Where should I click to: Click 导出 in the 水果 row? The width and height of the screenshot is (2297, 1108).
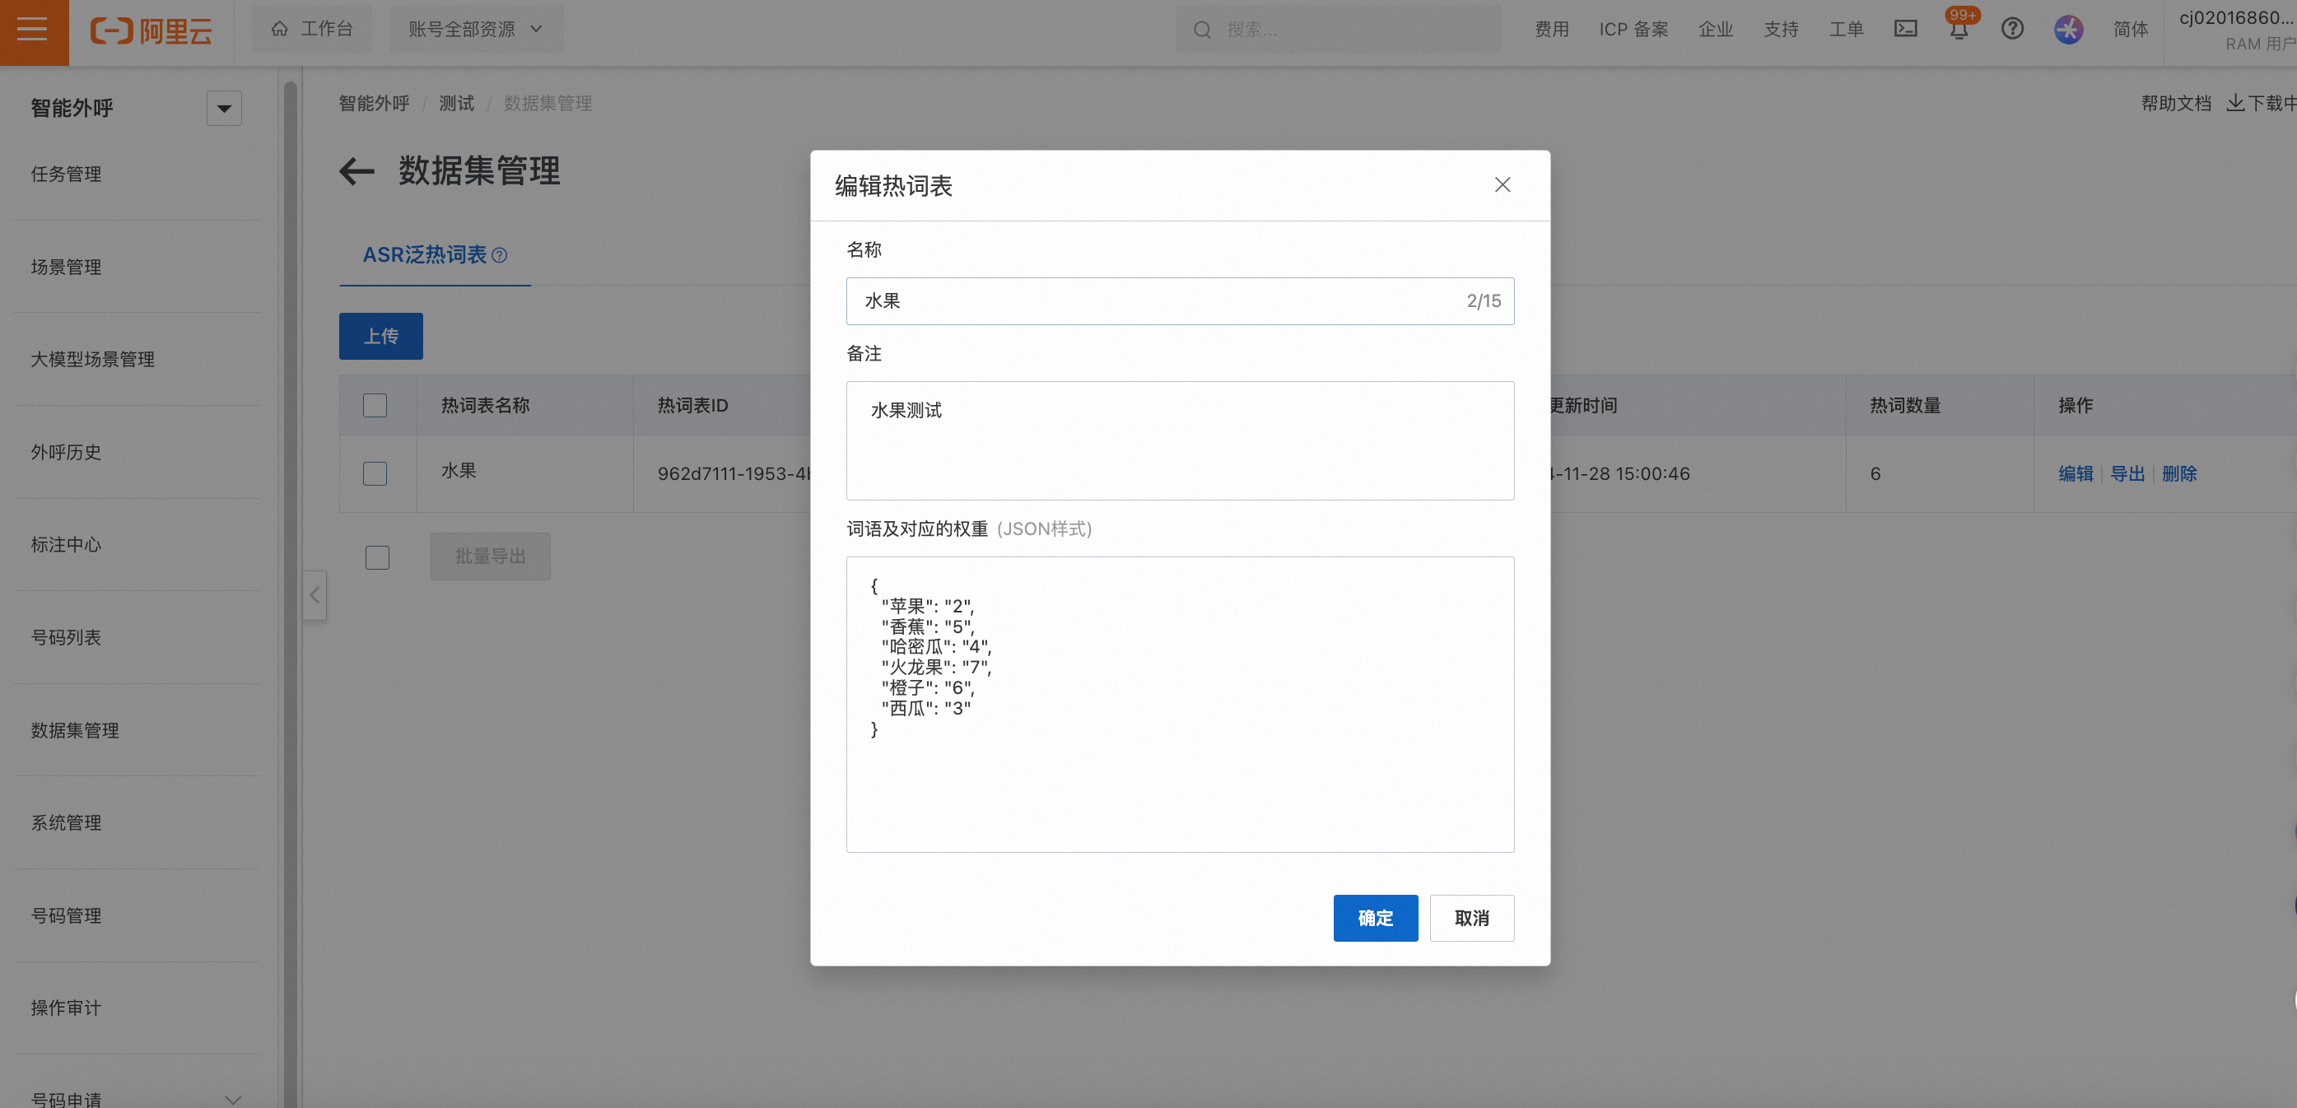pyautogui.click(x=2127, y=473)
